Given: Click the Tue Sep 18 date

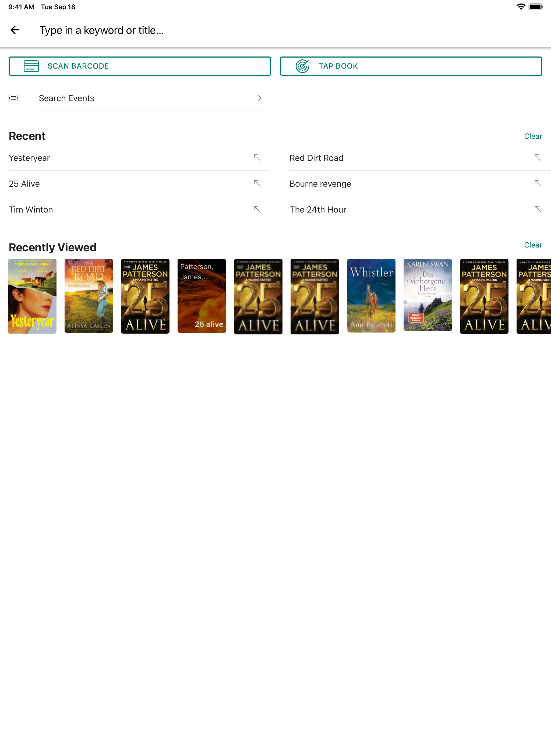Looking at the screenshot, I should point(58,7).
